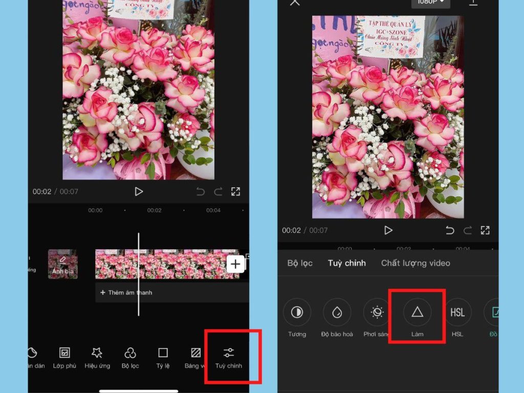
Task: Switch to the Bộ lọc tab
Action: tap(299, 263)
